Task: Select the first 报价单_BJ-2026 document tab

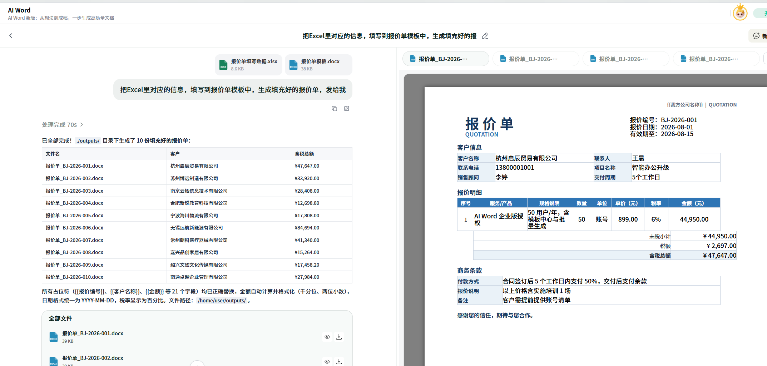Action: point(446,59)
